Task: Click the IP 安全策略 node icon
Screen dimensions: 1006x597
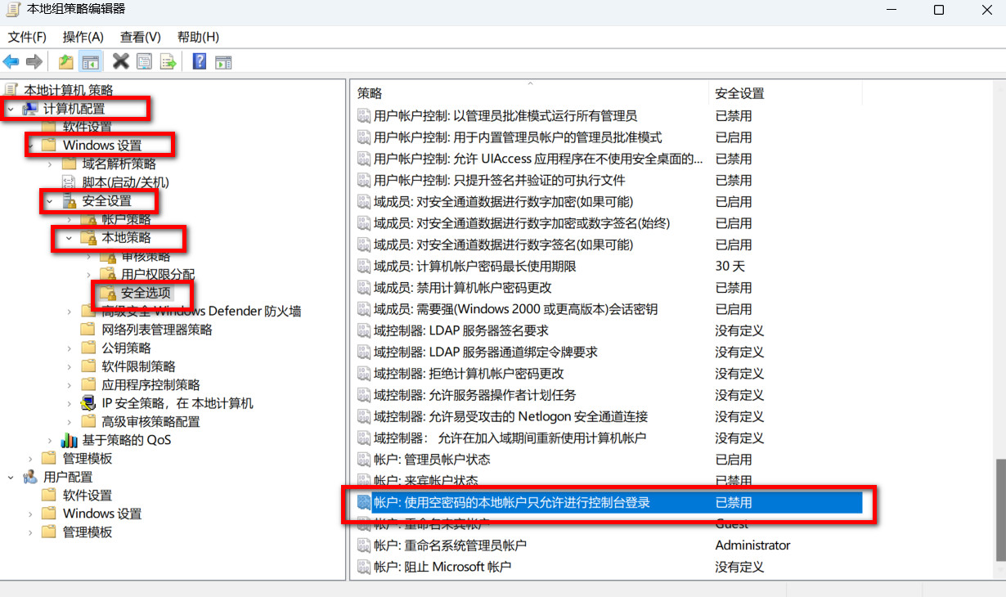Action: point(88,403)
